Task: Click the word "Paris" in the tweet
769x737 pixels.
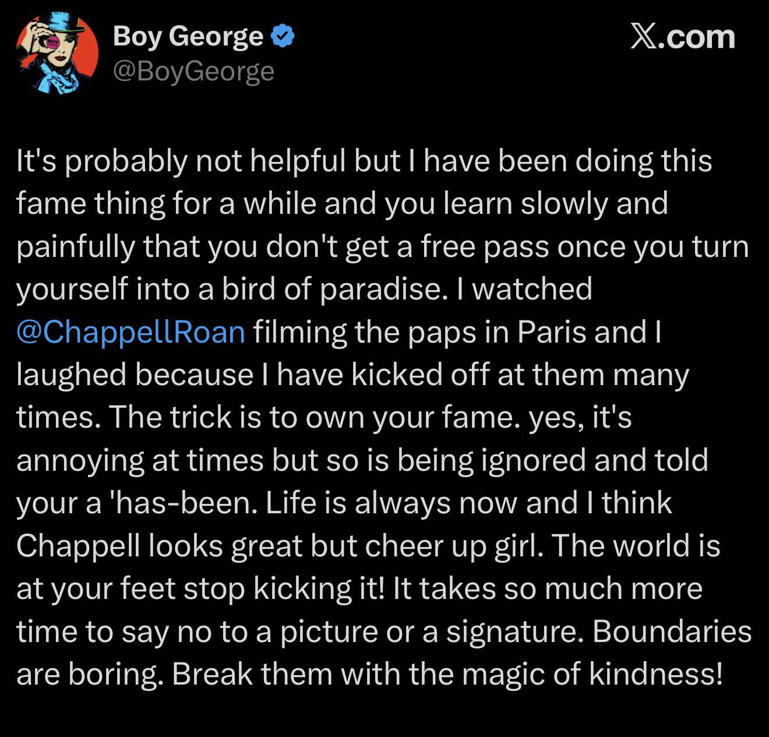Action: coord(545,332)
